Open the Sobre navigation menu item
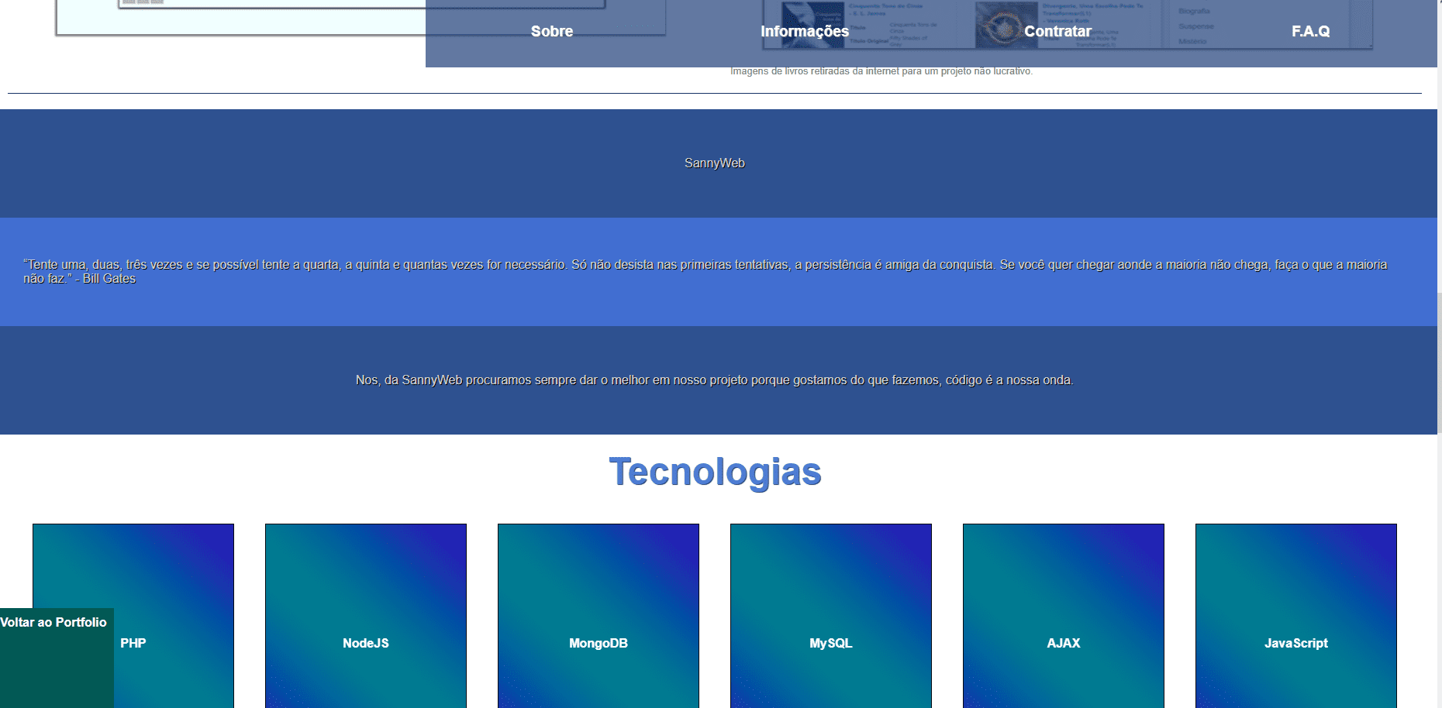Screen dimensions: 1442x708 pos(551,31)
